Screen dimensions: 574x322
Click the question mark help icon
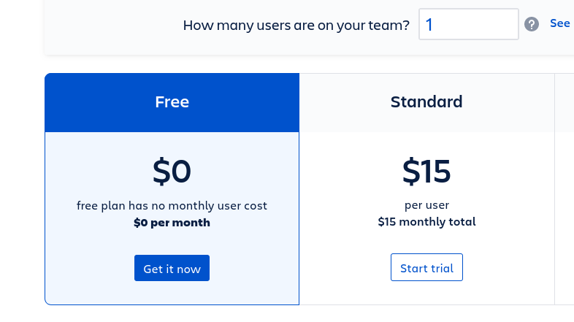(x=531, y=25)
